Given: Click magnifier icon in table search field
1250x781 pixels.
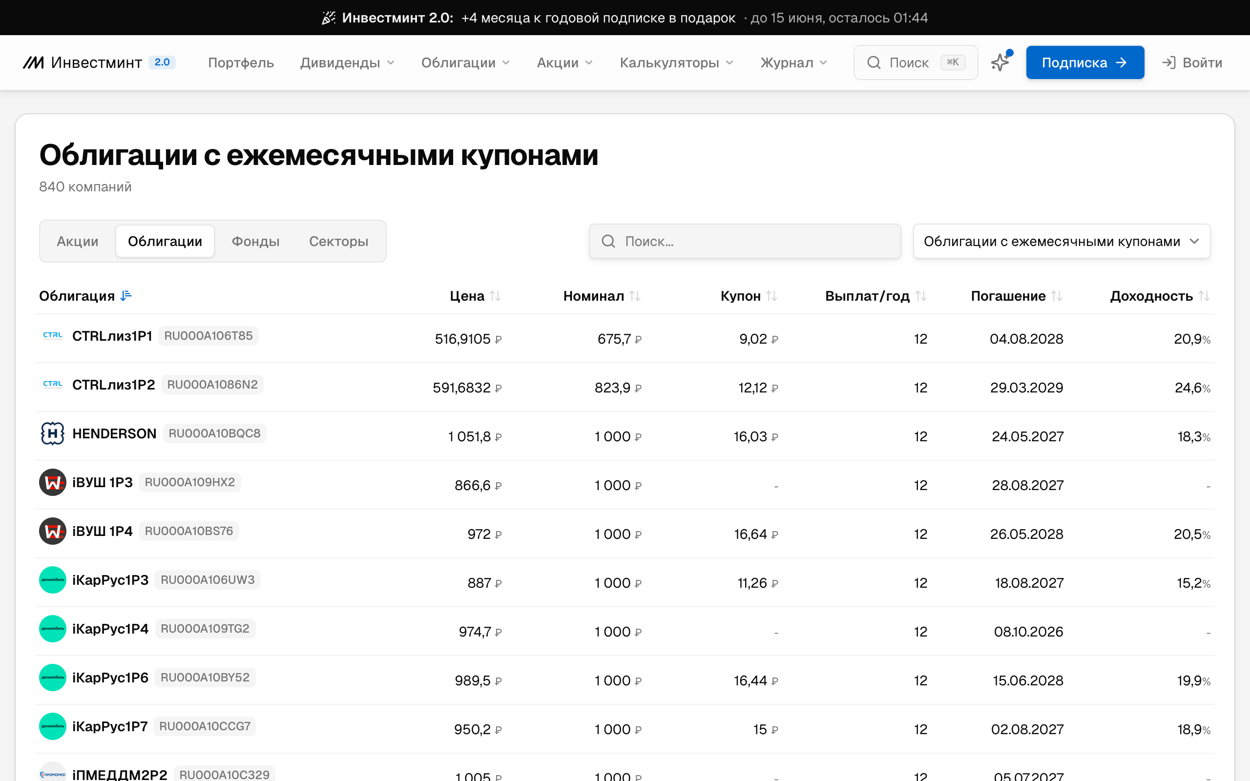Looking at the screenshot, I should coord(608,241).
